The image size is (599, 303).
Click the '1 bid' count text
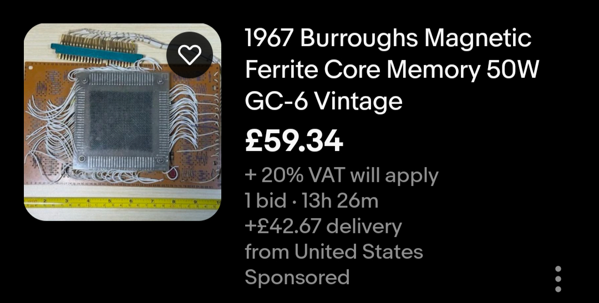pyautogui.click(x=266, y=200)
